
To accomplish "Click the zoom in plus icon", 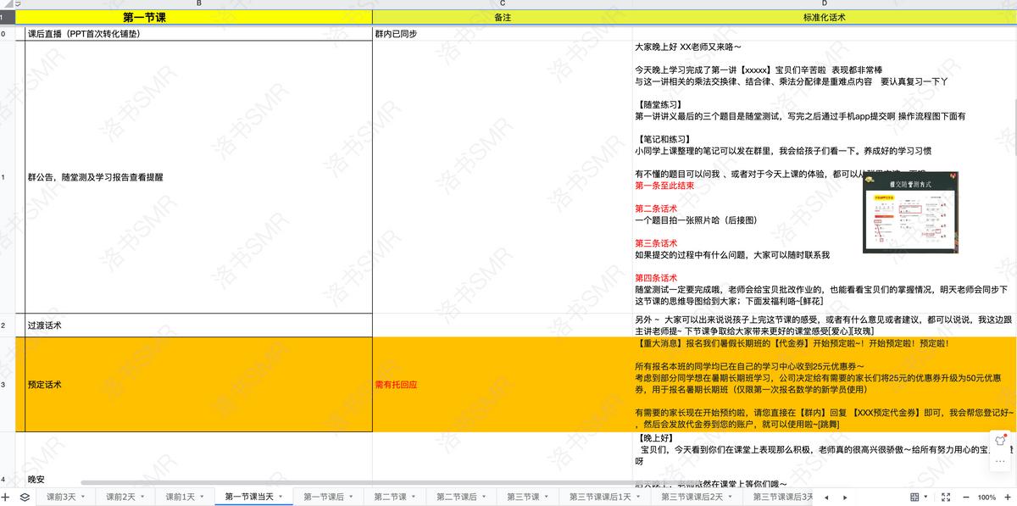I will point(1008,497).
